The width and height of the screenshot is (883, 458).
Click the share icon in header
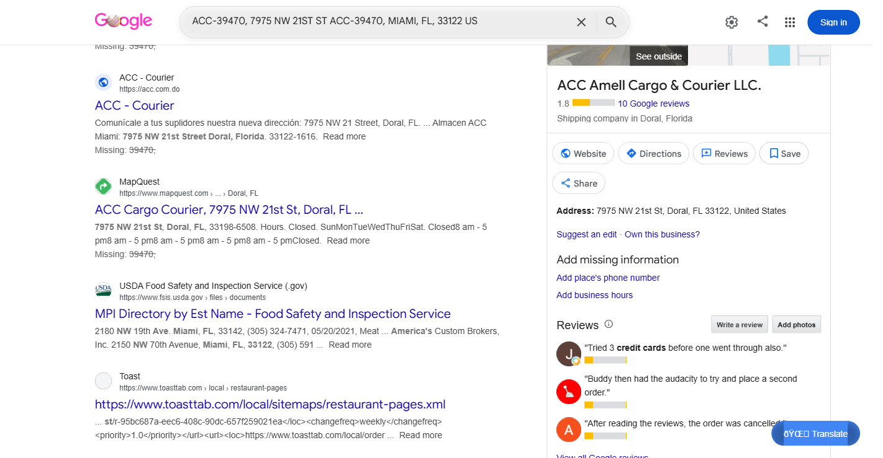point(763,22)
